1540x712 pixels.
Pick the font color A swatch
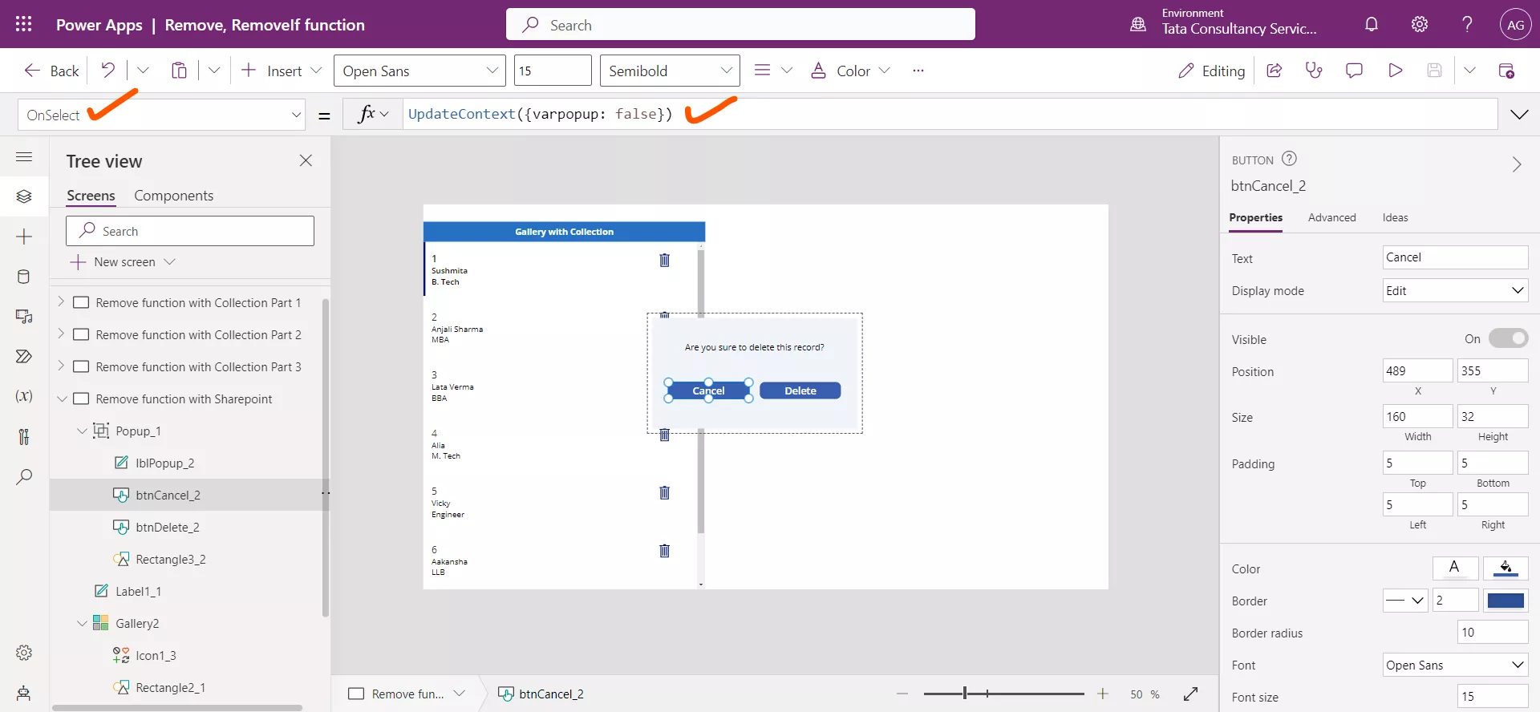point(1455,568)
